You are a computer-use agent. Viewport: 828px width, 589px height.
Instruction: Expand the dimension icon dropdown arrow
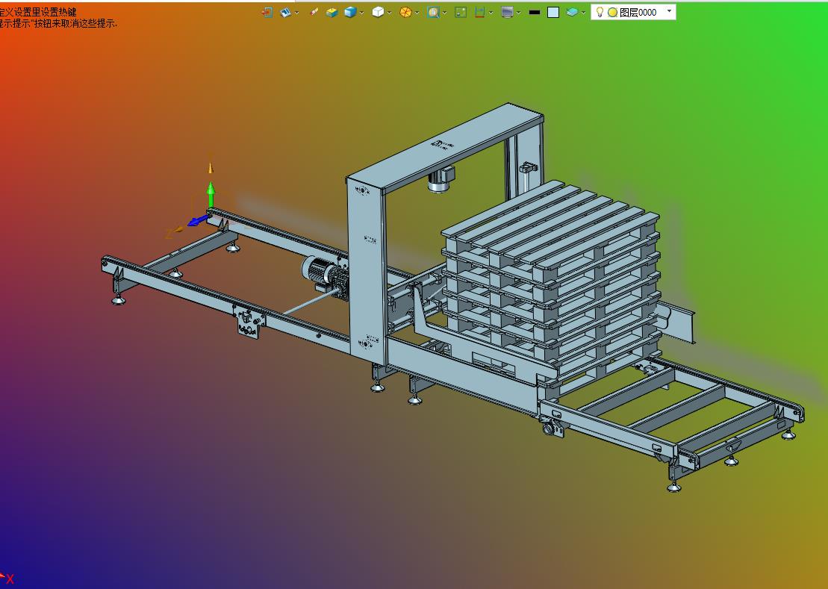point(491,13)
